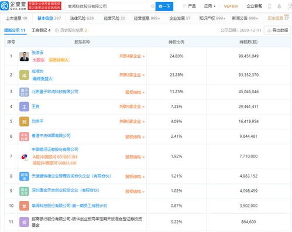Open the 港股 06881.HK stock tag

coord(54,163)
